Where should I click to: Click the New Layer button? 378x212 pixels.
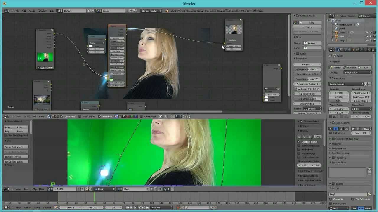(307, 27)
